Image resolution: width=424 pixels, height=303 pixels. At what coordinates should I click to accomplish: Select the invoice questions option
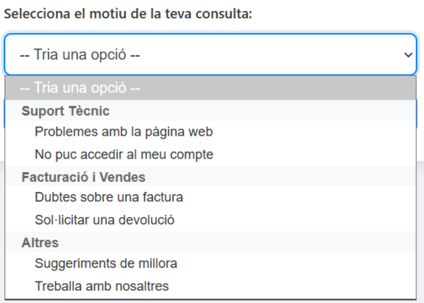[109, 197]
